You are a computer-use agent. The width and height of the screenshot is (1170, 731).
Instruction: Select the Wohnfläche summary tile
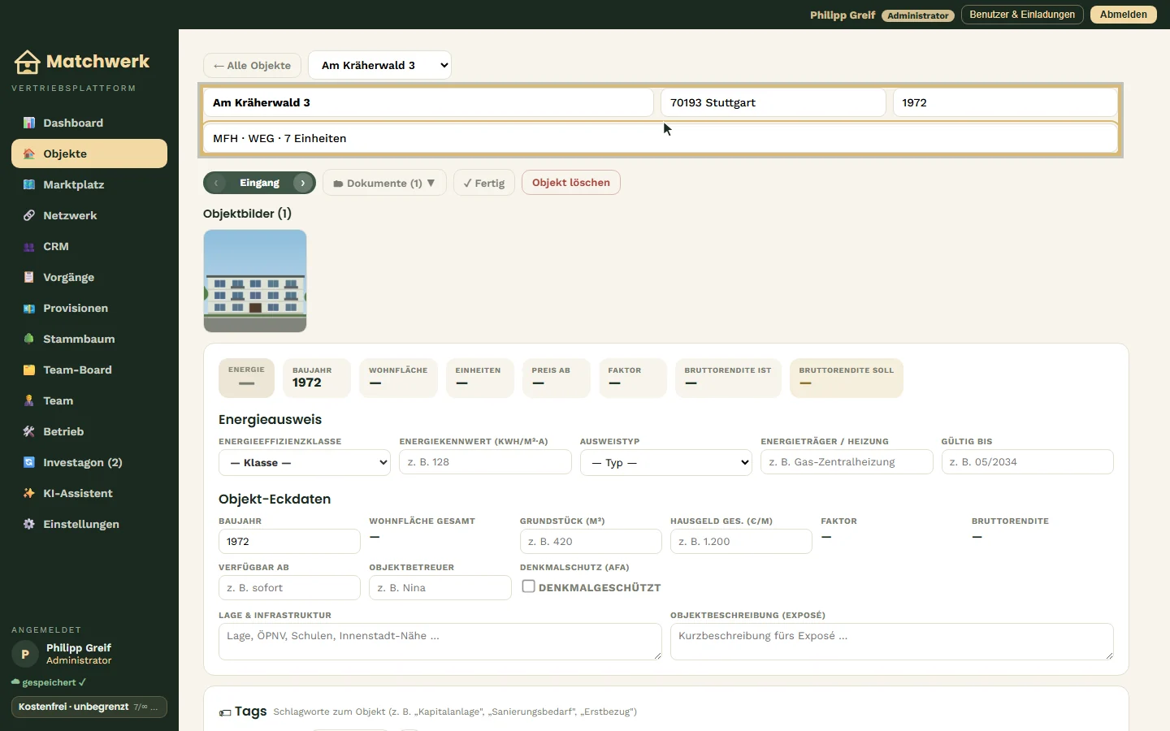pos(398,378)
